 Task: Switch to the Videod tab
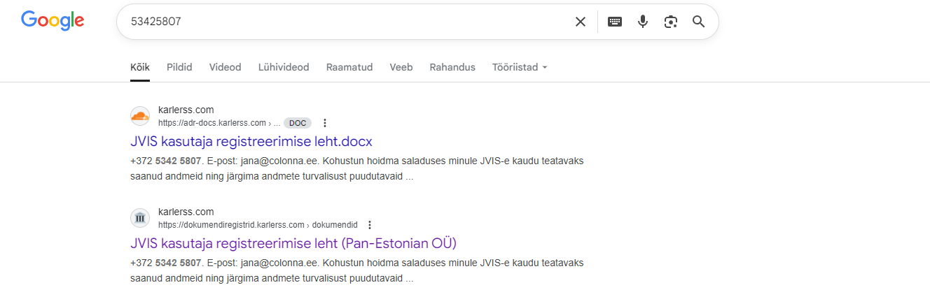click(225, 67)
